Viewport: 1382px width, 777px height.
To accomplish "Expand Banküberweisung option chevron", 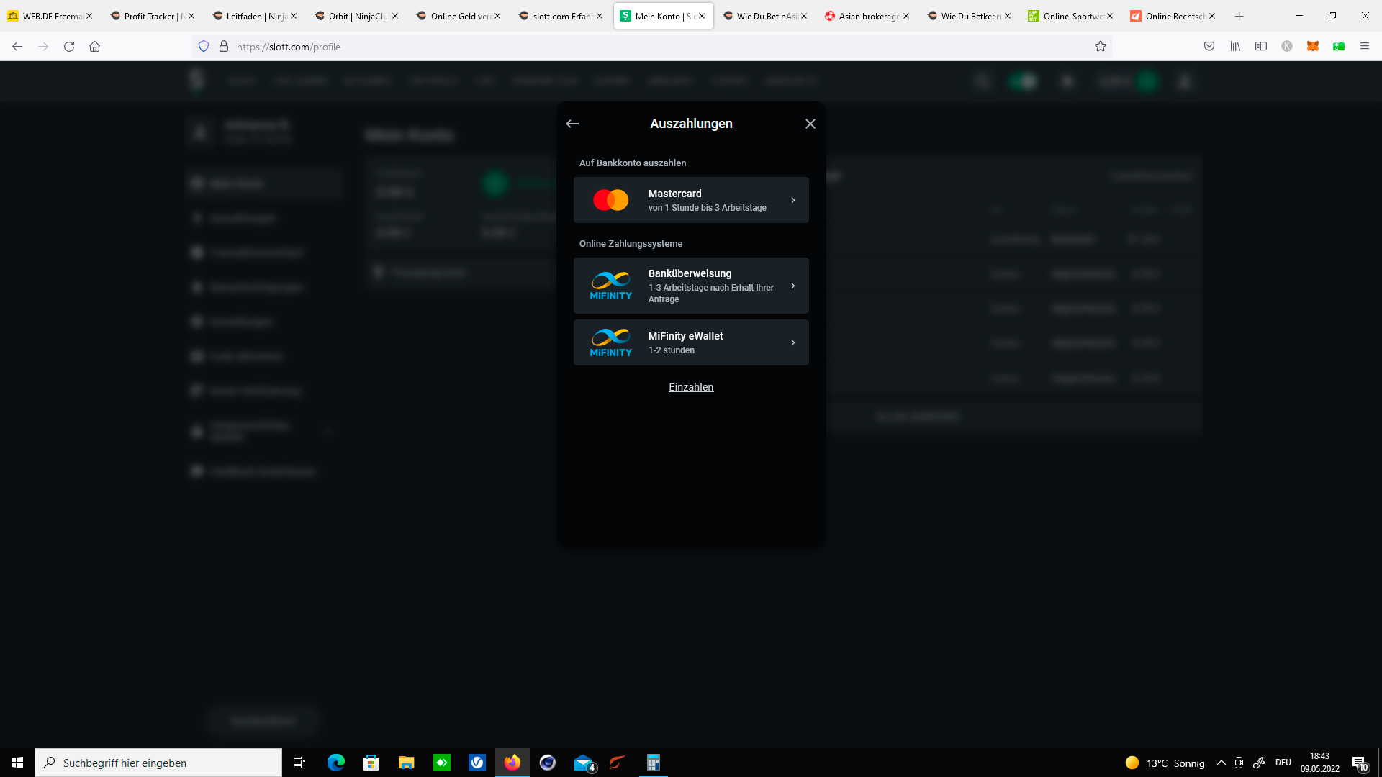I will pos(793,286).
